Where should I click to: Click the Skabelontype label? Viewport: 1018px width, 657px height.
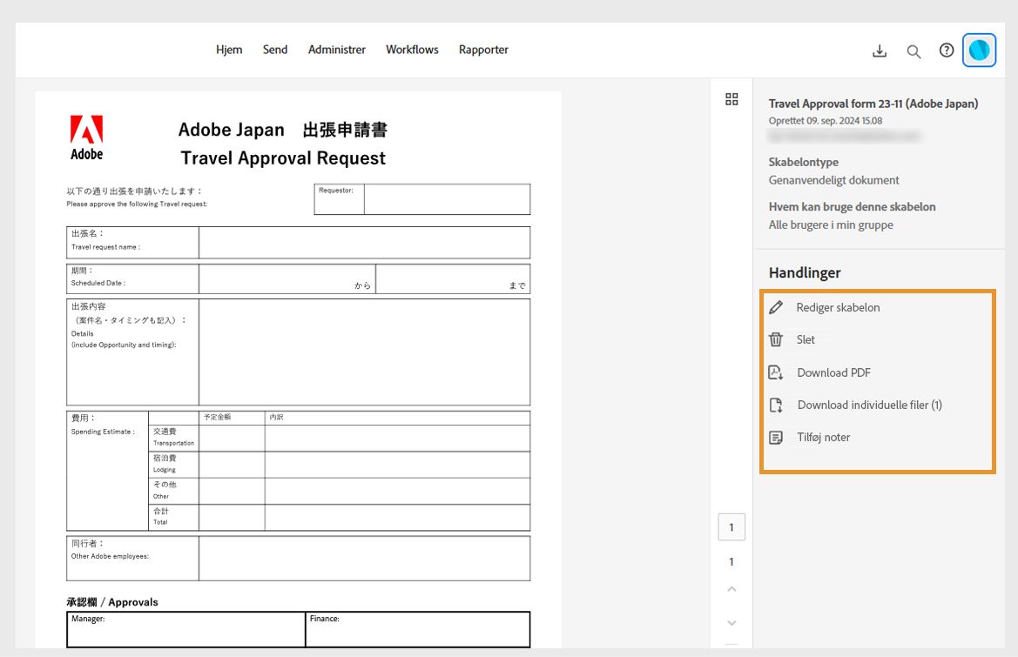coord(803,162)
